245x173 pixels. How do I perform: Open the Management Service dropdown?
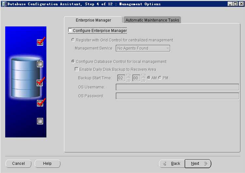coord(143,48)
